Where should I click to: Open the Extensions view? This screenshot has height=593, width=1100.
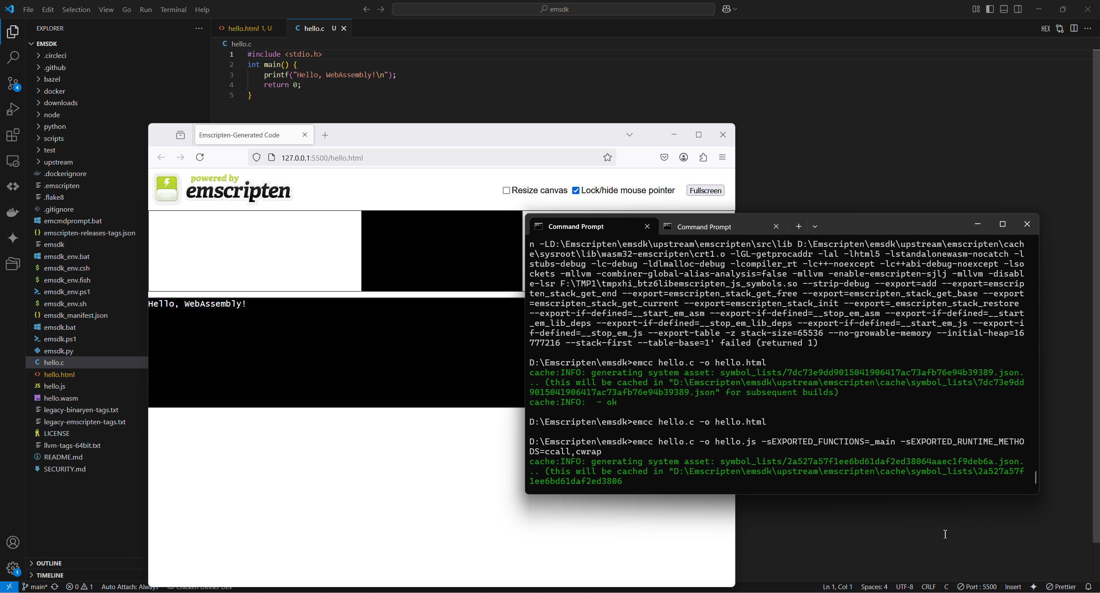click(13, 135)
